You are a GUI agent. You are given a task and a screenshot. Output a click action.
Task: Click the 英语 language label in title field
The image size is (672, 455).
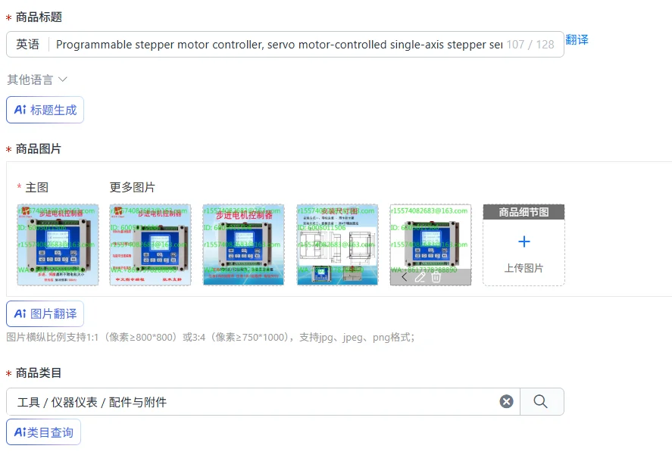[28, 44]
